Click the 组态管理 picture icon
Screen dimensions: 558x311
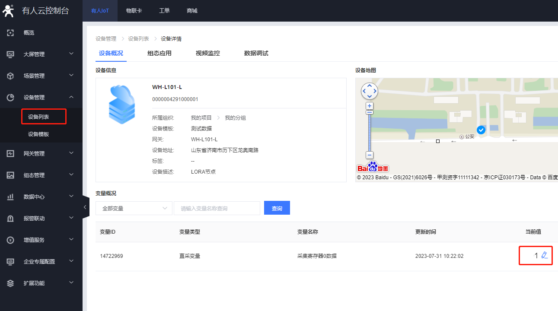11,175
